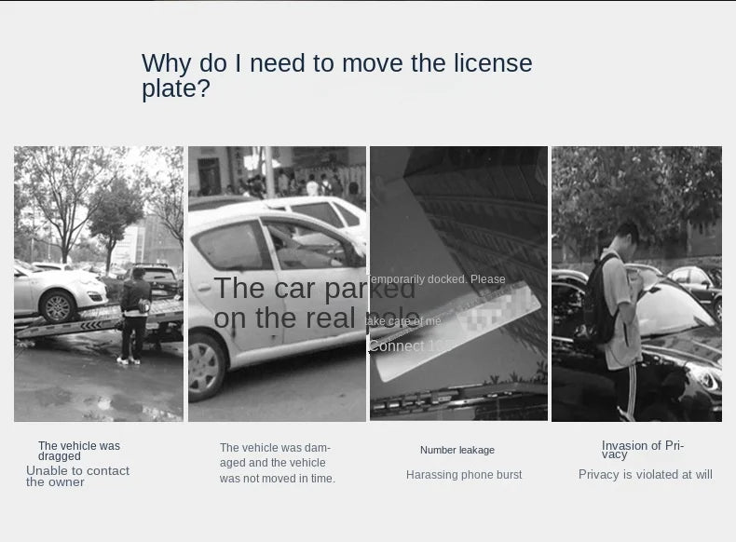Click the 'Temporarily docked. Please' text

(x=436, y=279)
